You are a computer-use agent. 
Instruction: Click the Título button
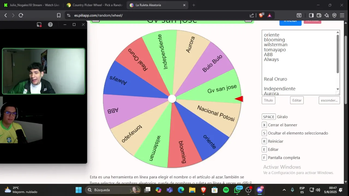tap(268, 100)
